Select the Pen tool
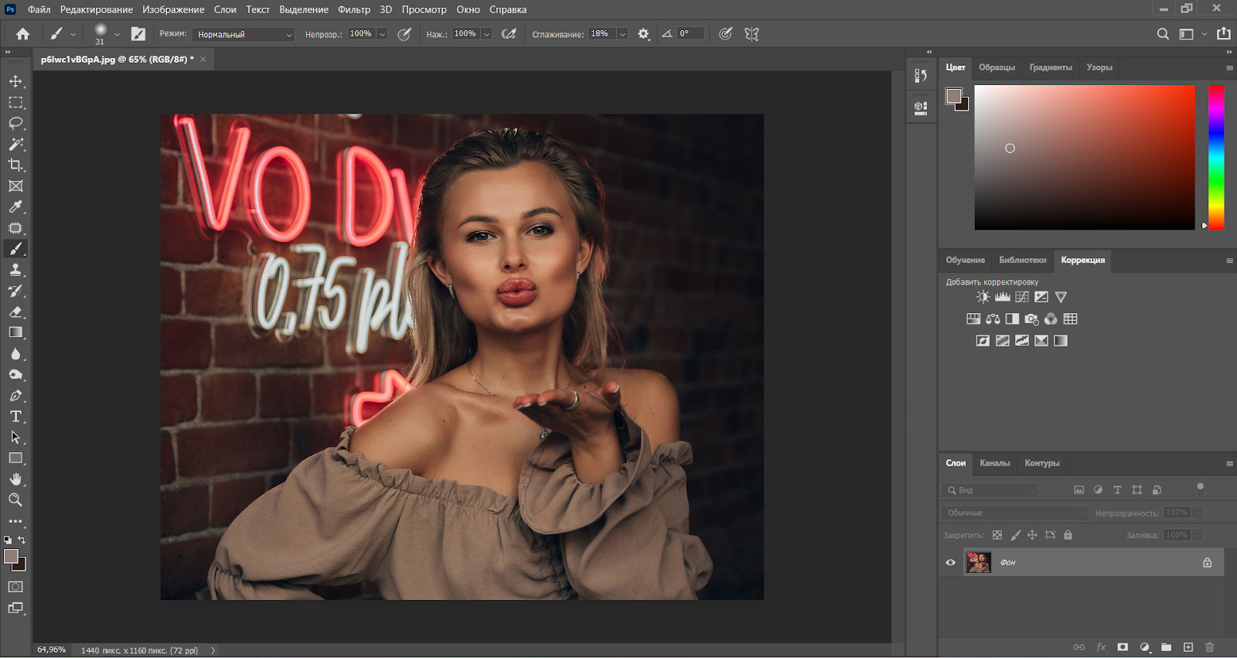Viewport: 1237px width, 658px height. [15, 395]
